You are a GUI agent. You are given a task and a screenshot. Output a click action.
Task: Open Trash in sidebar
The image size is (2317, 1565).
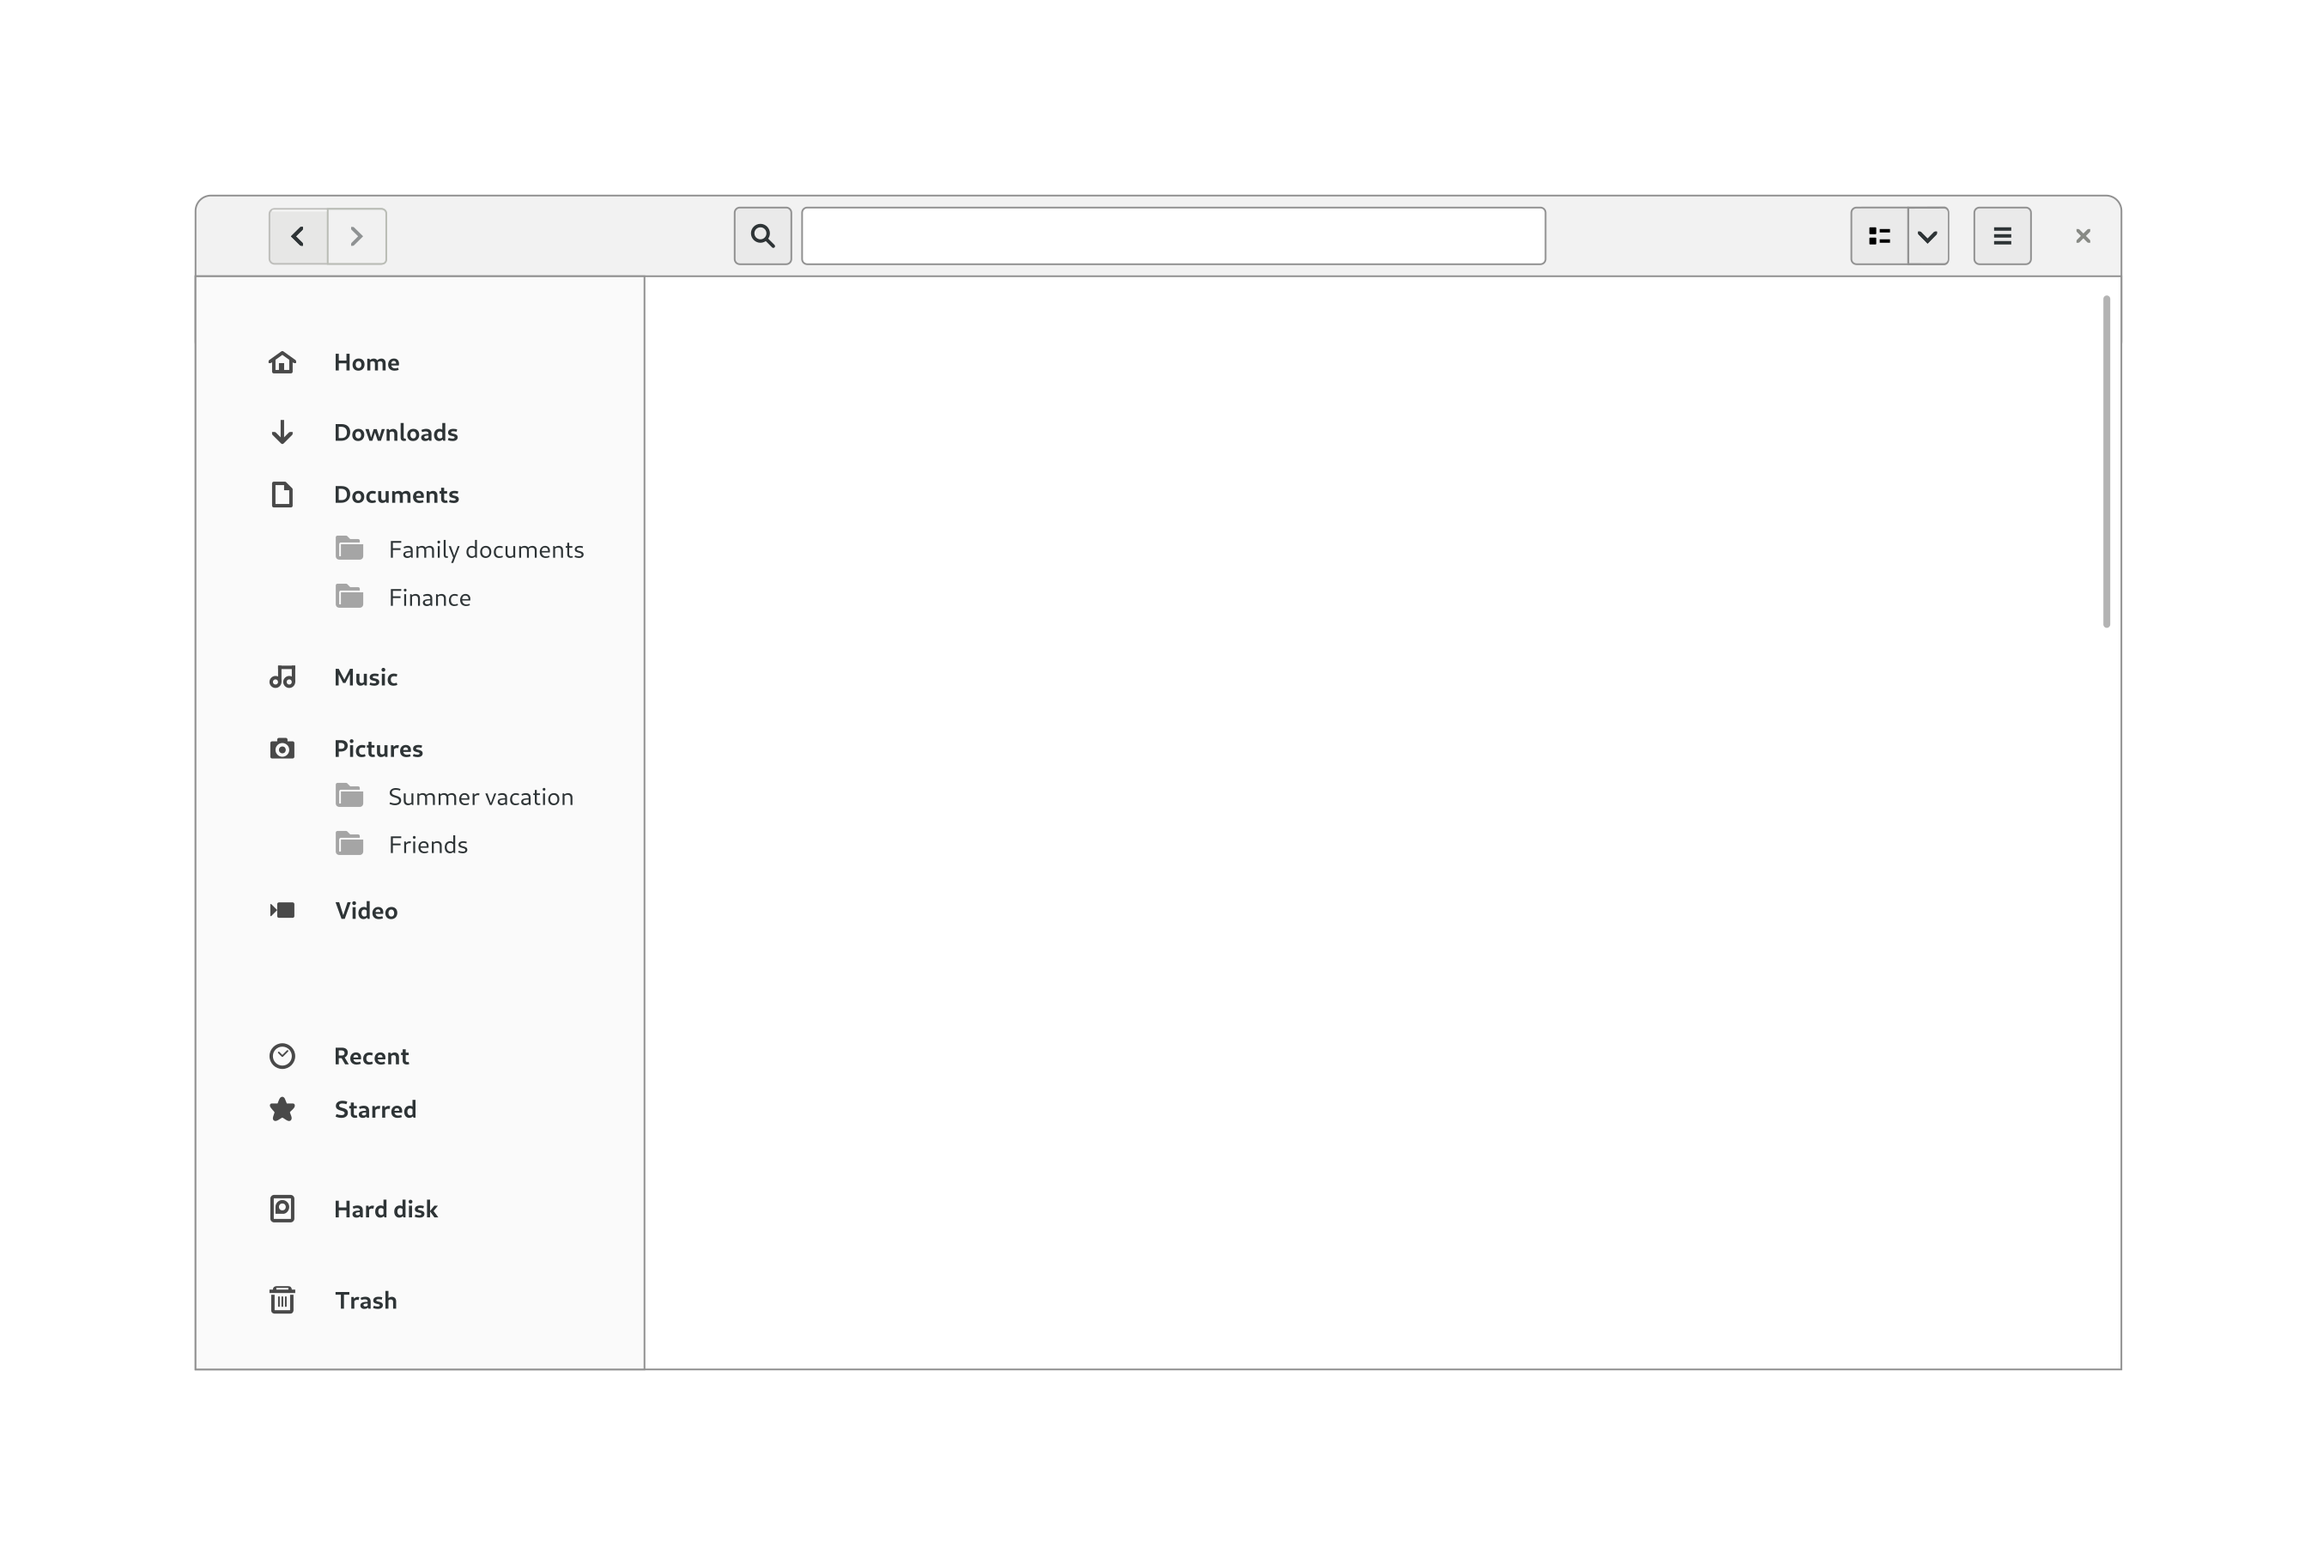click(366, 1300)
